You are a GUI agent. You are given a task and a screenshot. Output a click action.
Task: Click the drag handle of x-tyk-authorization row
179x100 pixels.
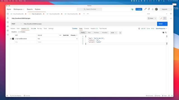[x=11, y=39]
